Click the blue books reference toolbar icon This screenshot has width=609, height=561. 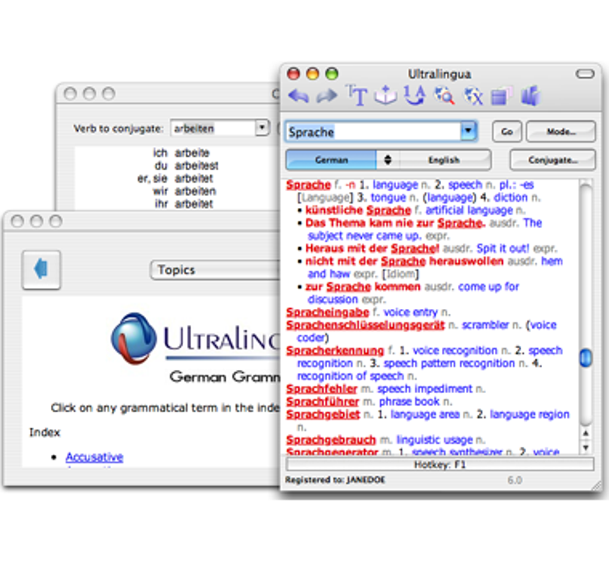click(531, 96)
